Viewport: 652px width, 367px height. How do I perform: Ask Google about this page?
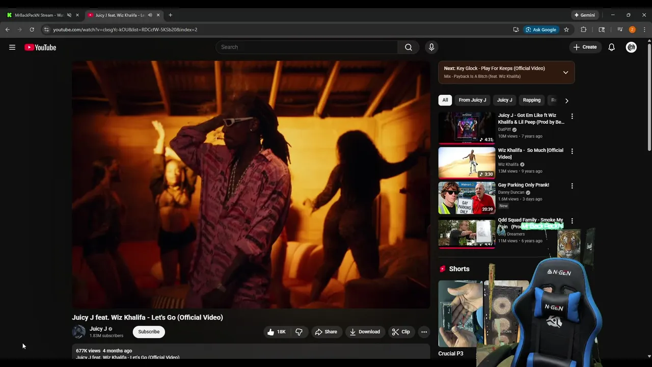tap(541, 30)
